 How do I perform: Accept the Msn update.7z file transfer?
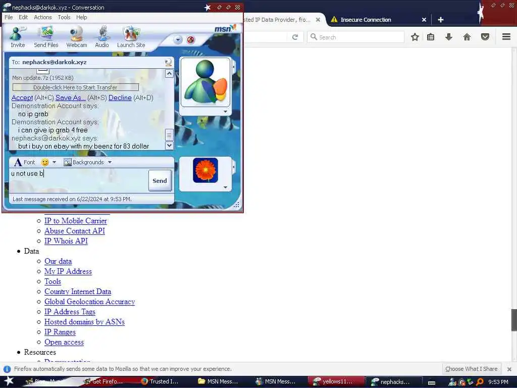point(22,98)
